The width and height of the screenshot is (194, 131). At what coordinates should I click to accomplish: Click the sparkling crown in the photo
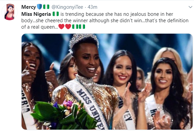pyautogui.click(x=84, y=41)
